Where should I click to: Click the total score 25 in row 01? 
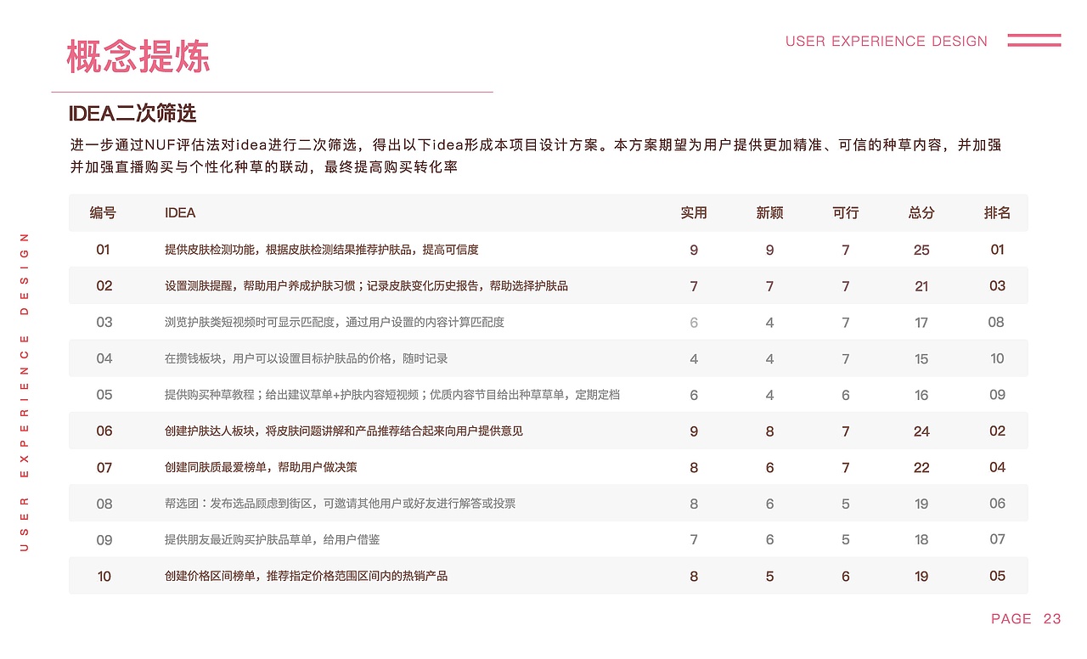tap(921, 250)
